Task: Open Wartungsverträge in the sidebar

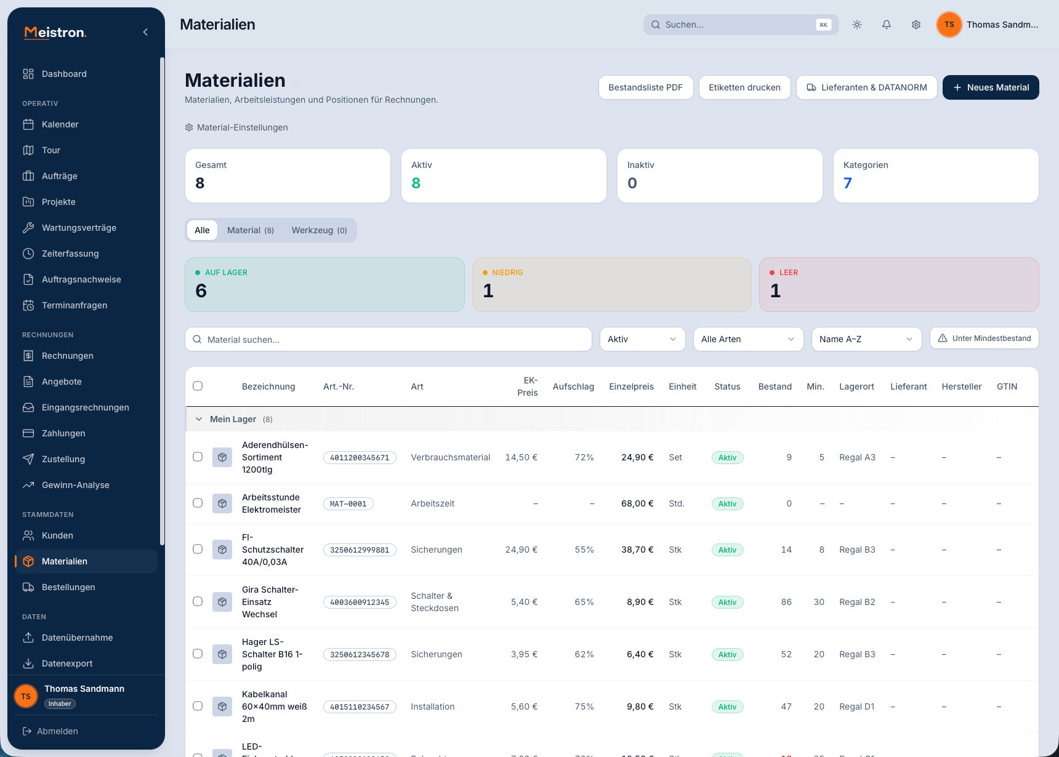Action: point(86,228)
